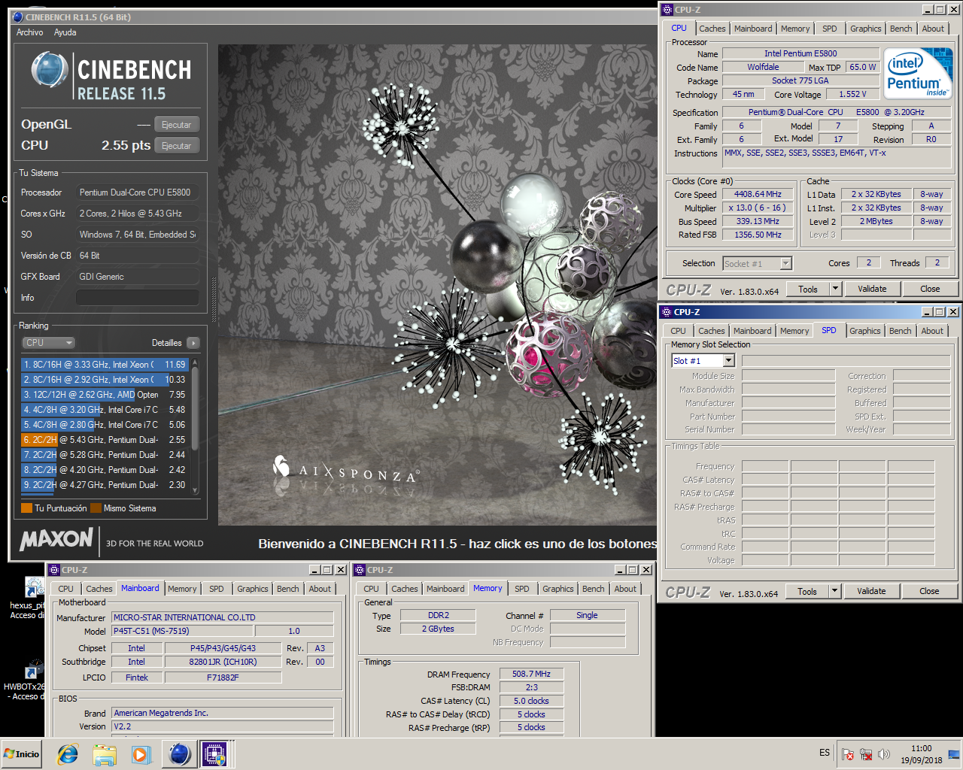This screenshot has height=770, width=963.
Task: Click the Detalles arrow icon in Ranking
Action: pyautogui.click(x=193, y=343)
